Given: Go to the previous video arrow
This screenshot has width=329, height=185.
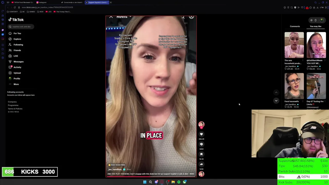Looking at the screenshot, I should (x=276, y=92).
